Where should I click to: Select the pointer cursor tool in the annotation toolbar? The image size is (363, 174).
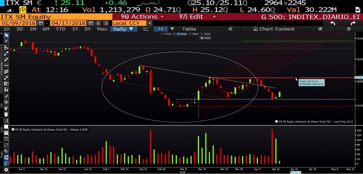tap(6, 35)
